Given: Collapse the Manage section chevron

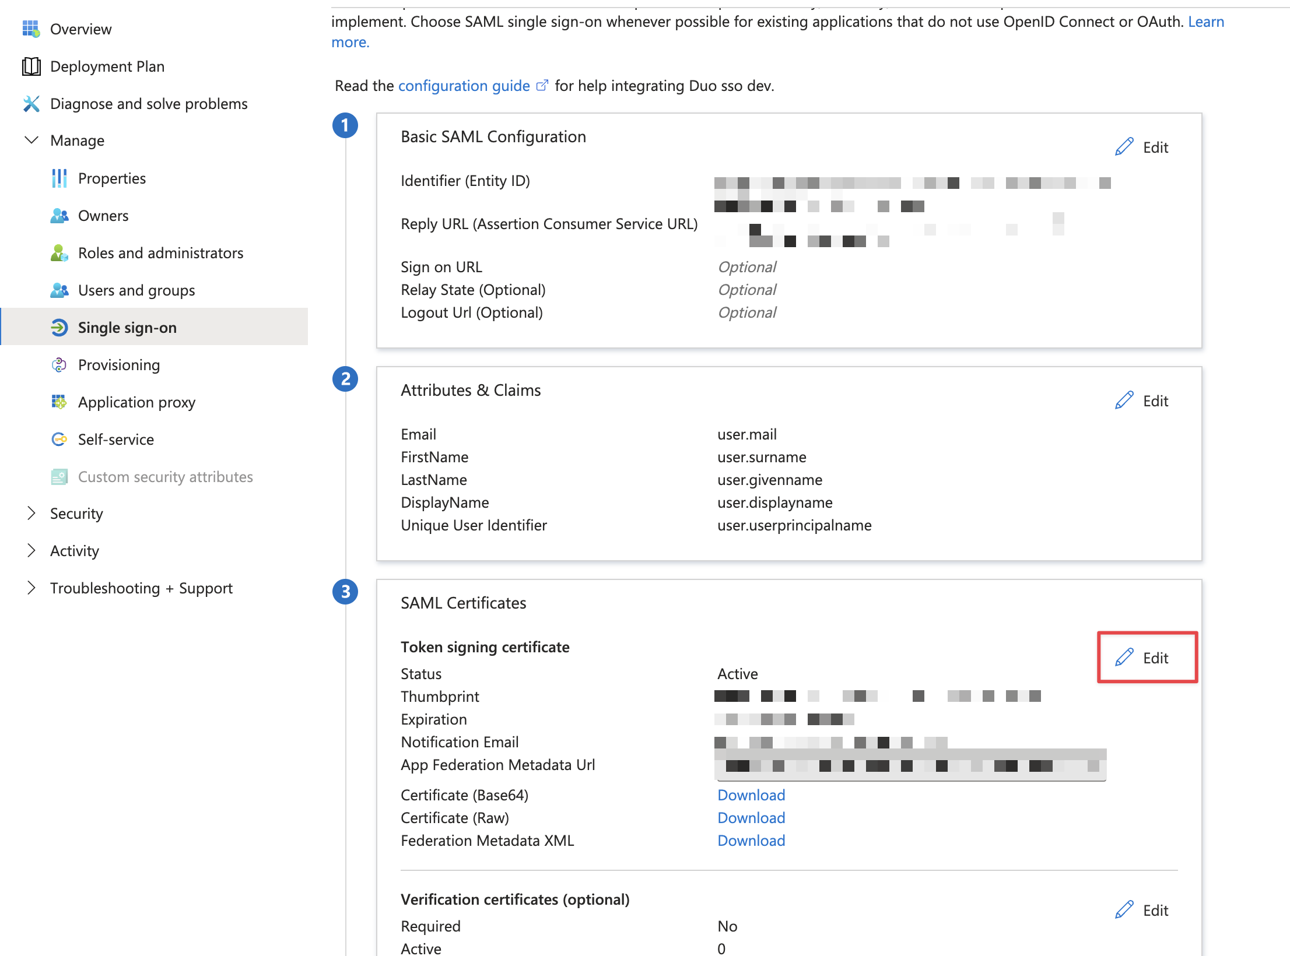Looking at the screenshot, I should click(31, 140).
